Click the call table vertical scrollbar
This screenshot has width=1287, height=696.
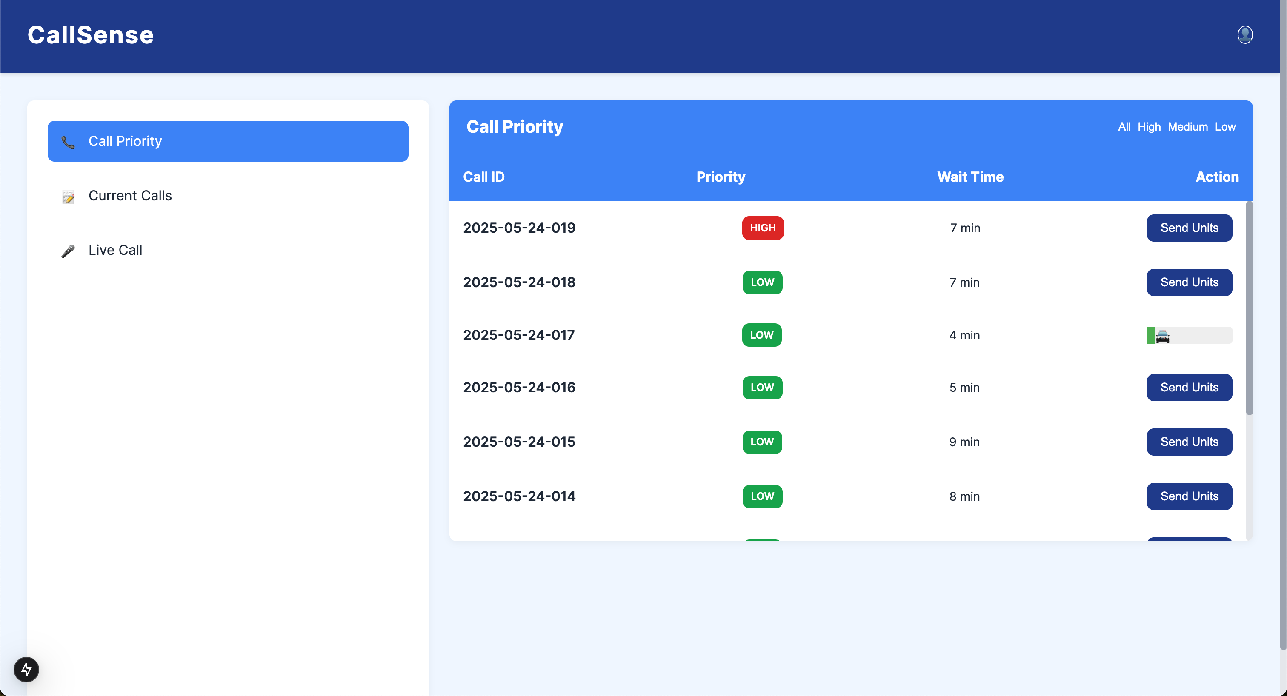tap(1249, 308)
